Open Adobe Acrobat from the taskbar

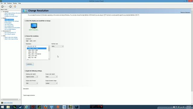[x=33, y=107]
